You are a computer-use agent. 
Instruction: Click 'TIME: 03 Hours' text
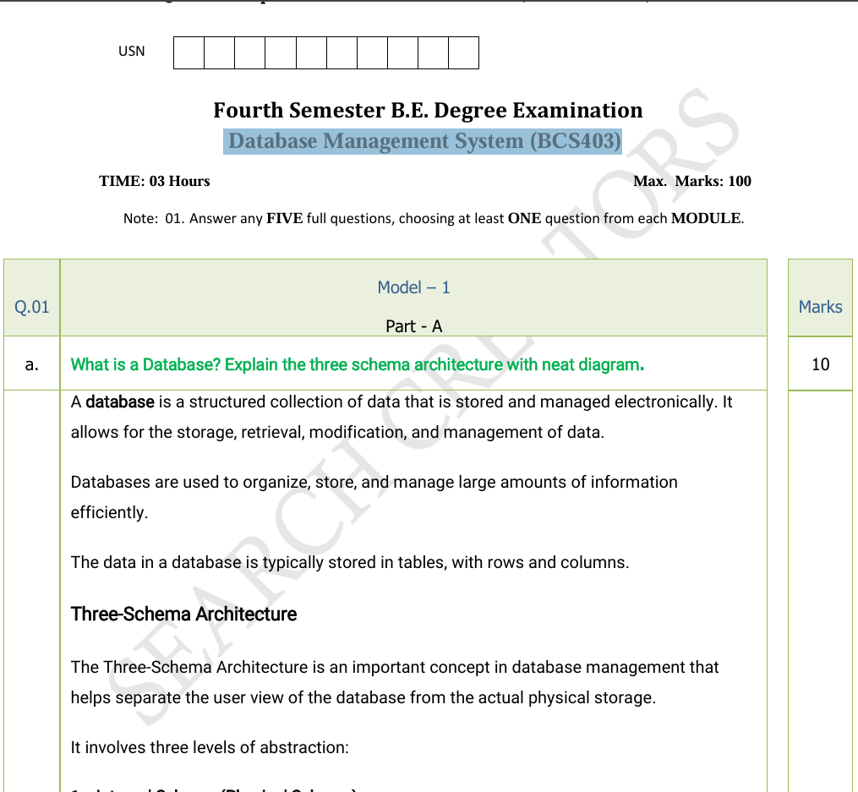tap(155, 181)
